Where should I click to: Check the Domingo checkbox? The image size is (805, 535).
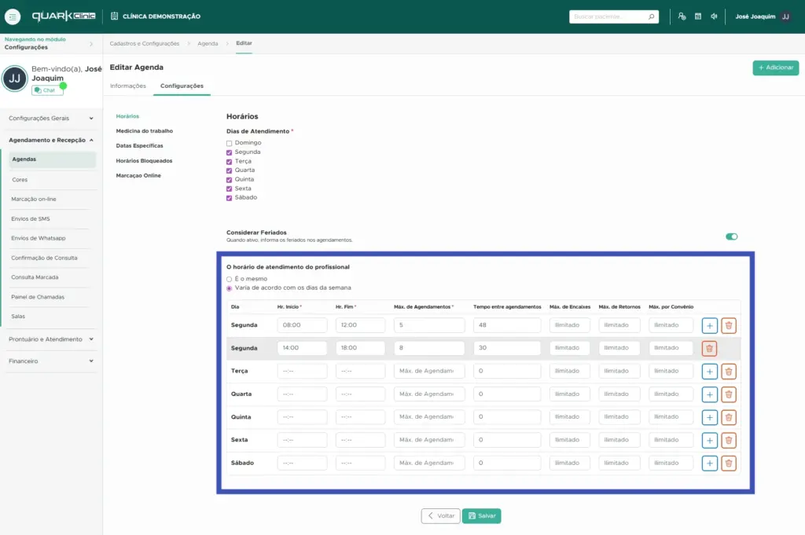click(230, 143)
